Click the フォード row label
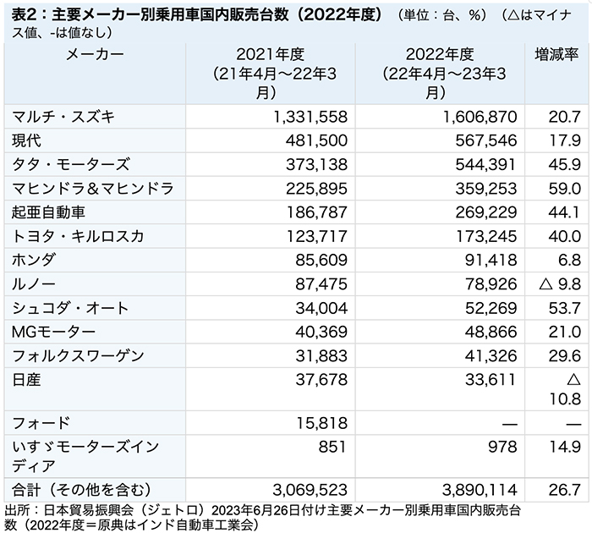 pyautogui.click(x=41, y=423)
